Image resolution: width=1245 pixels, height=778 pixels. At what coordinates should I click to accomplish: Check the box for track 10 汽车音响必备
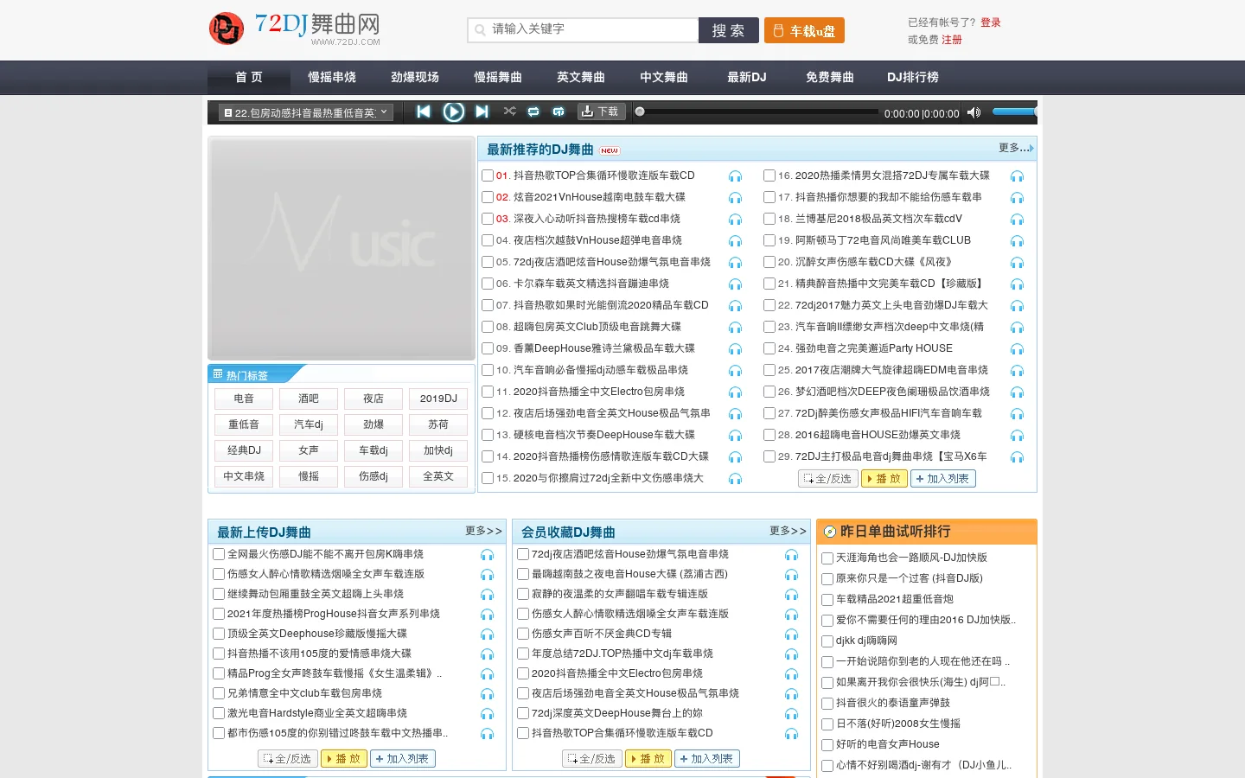(x=488, y=370)
